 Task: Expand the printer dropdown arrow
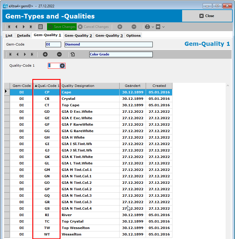(x=153, y=27)
